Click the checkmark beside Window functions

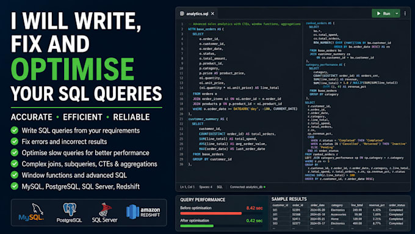[15, 175]
